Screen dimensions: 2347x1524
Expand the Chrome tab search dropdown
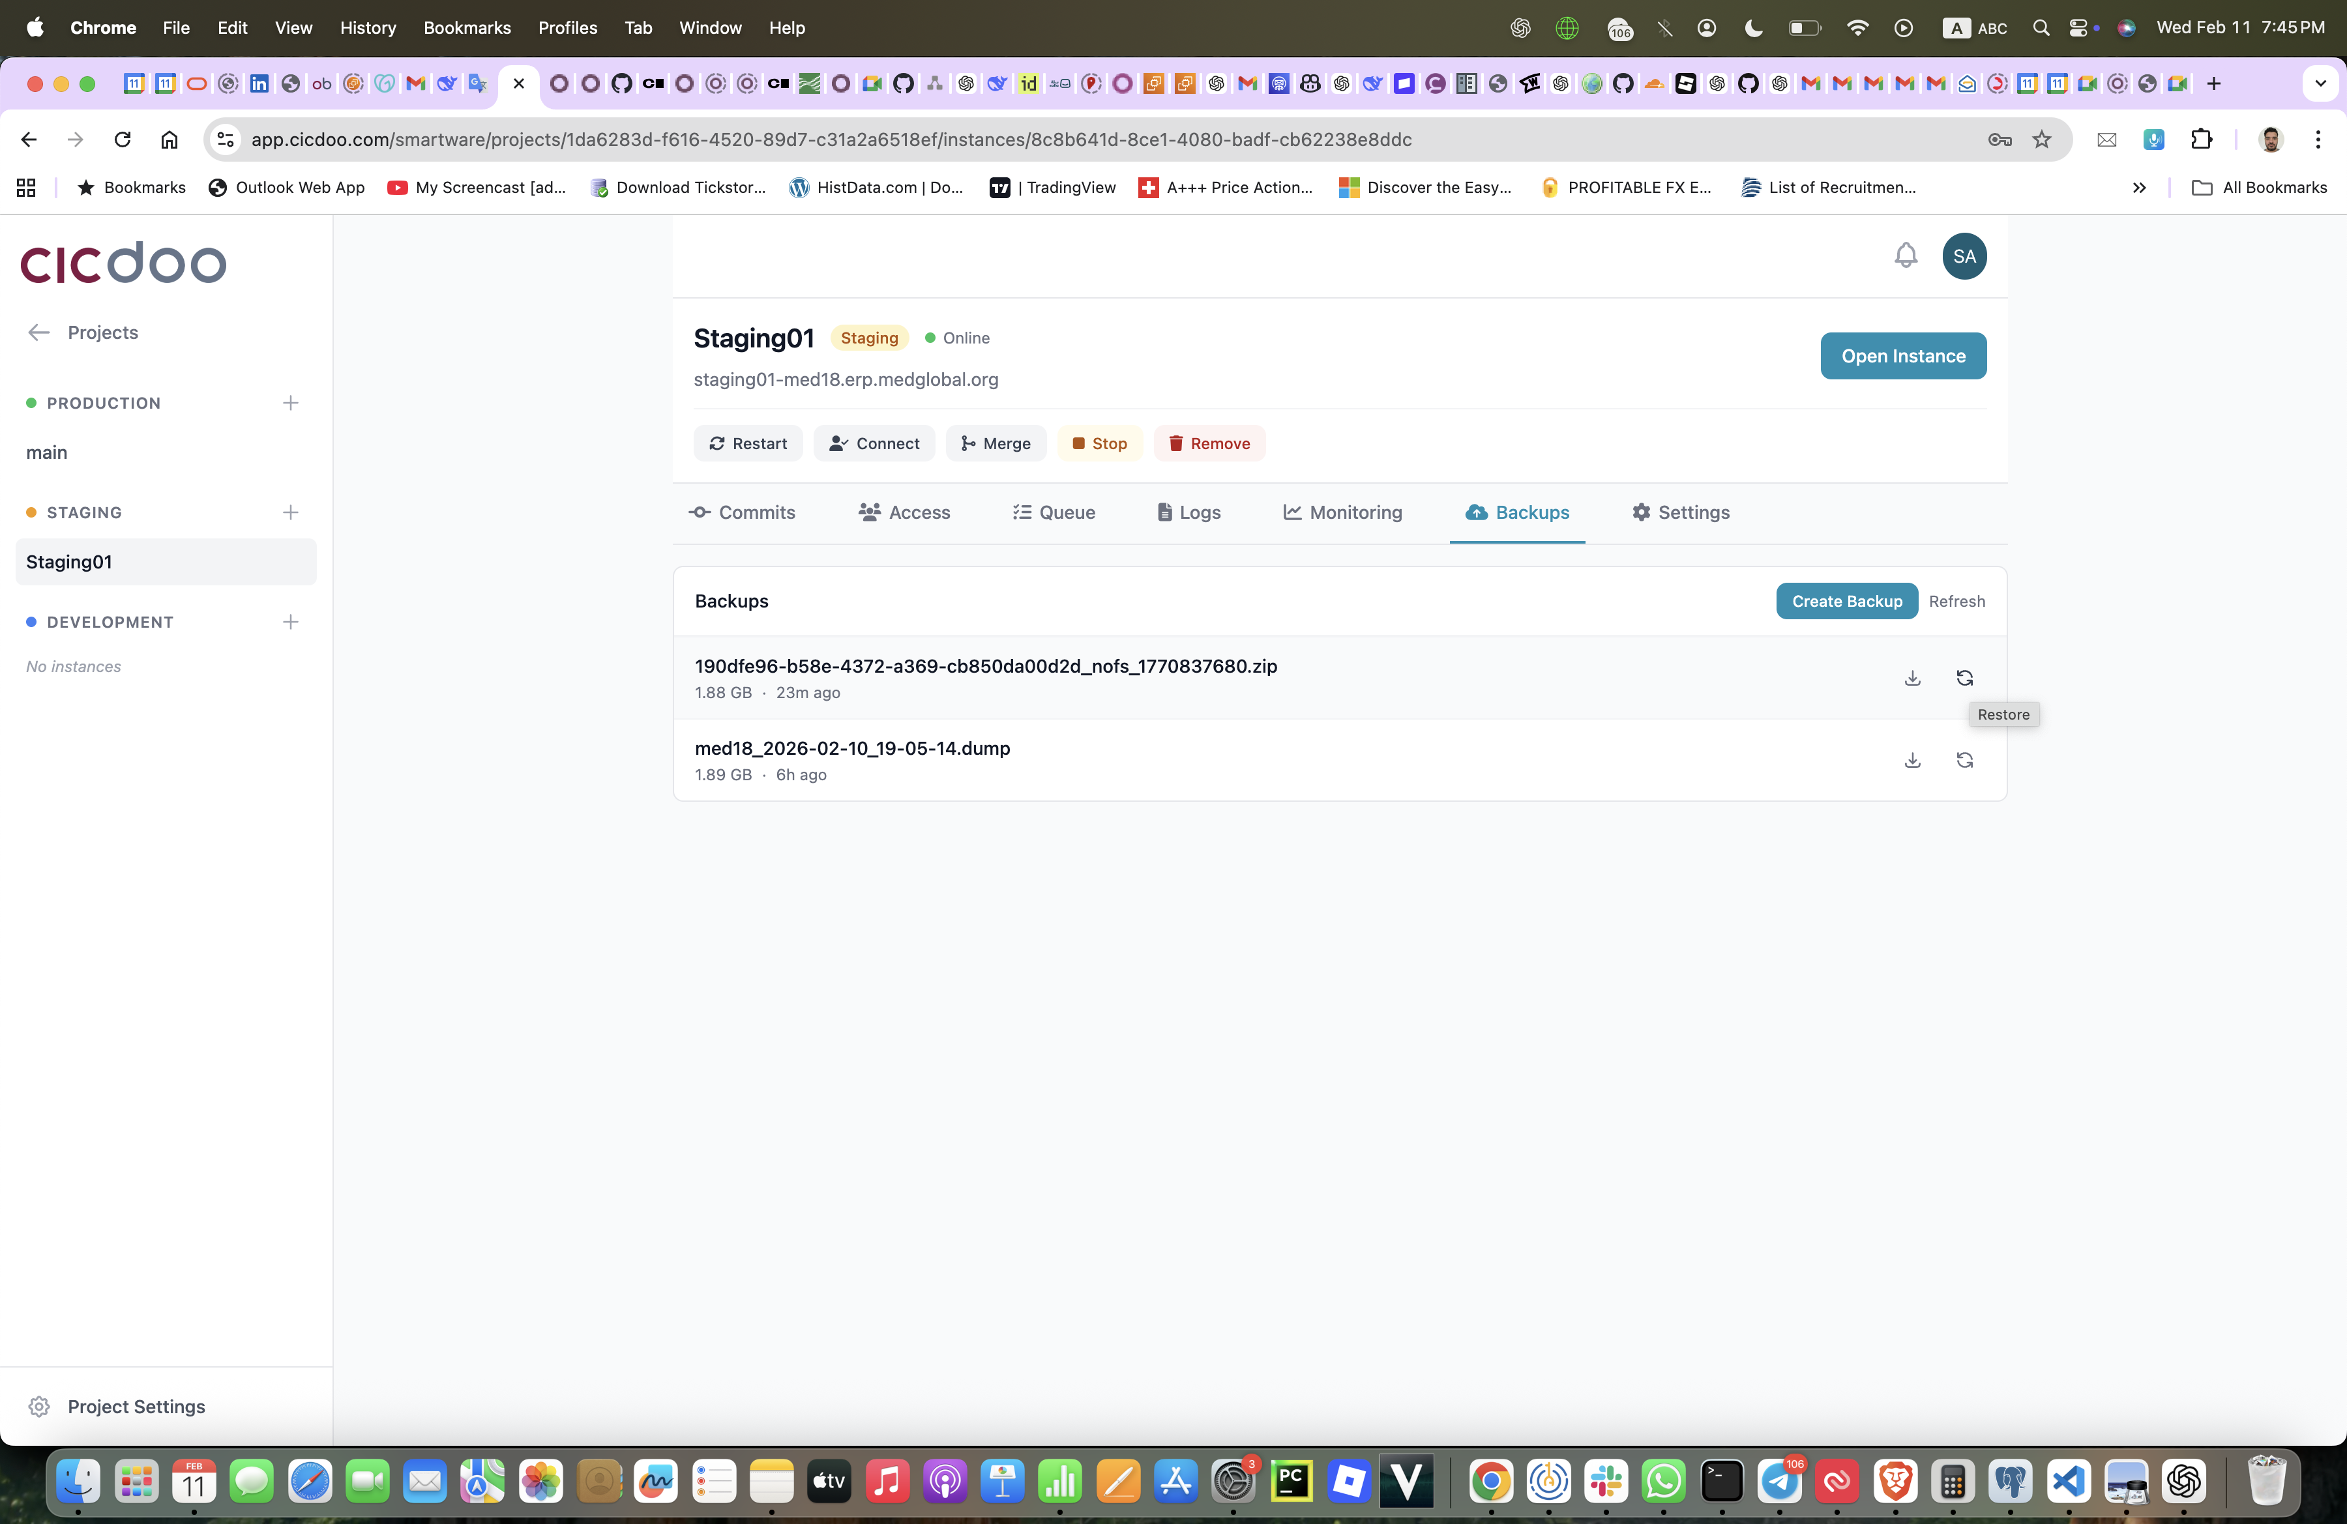(2320, 84)
